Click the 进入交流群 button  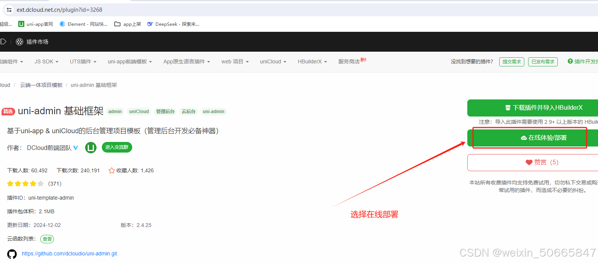pos(117,147)
